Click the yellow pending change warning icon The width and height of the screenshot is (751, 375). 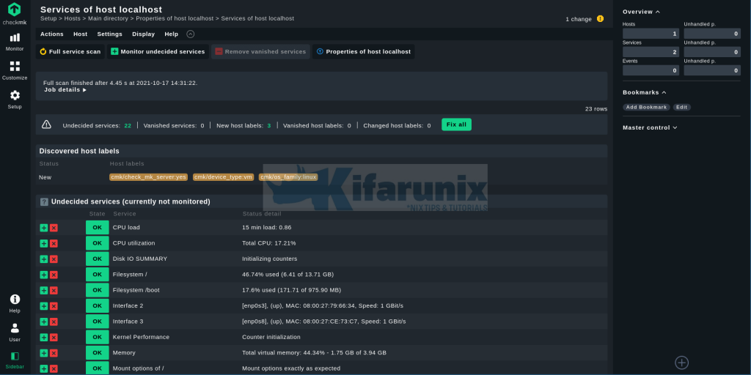coord(600,18)
